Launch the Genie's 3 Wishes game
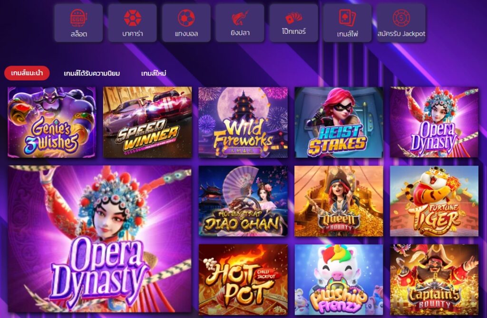This screenshot has width=487, height=318. click(x=52, y=122)
